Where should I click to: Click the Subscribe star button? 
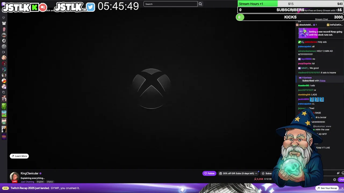(267, 173)
